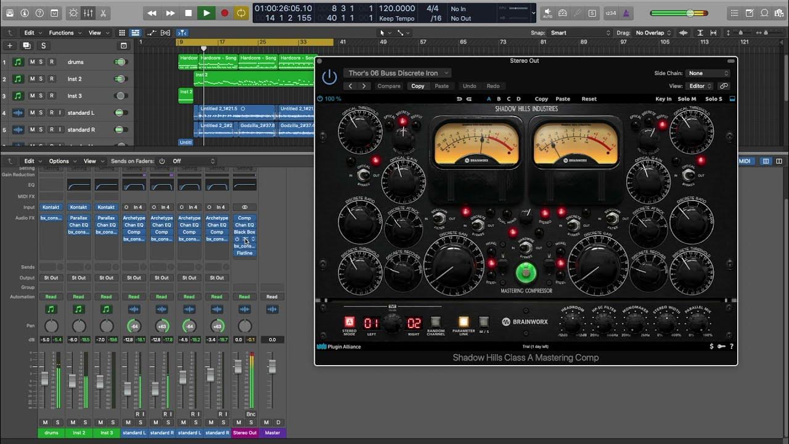Toggle the Flex icon in tracks toolbar
This screenshot has height=444, width=789.
click(x=166, y=33)
